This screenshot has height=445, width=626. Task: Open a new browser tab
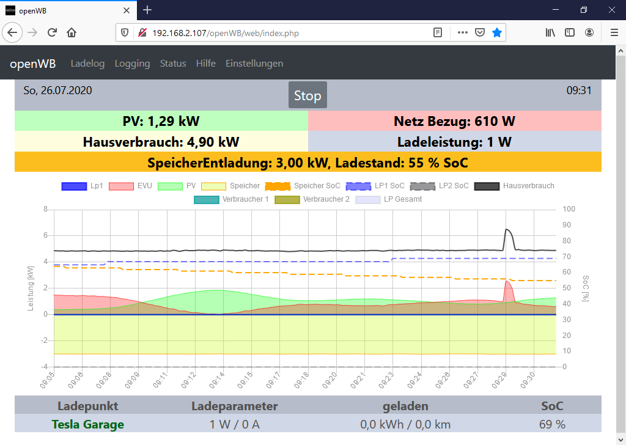(x=147, y=10)
